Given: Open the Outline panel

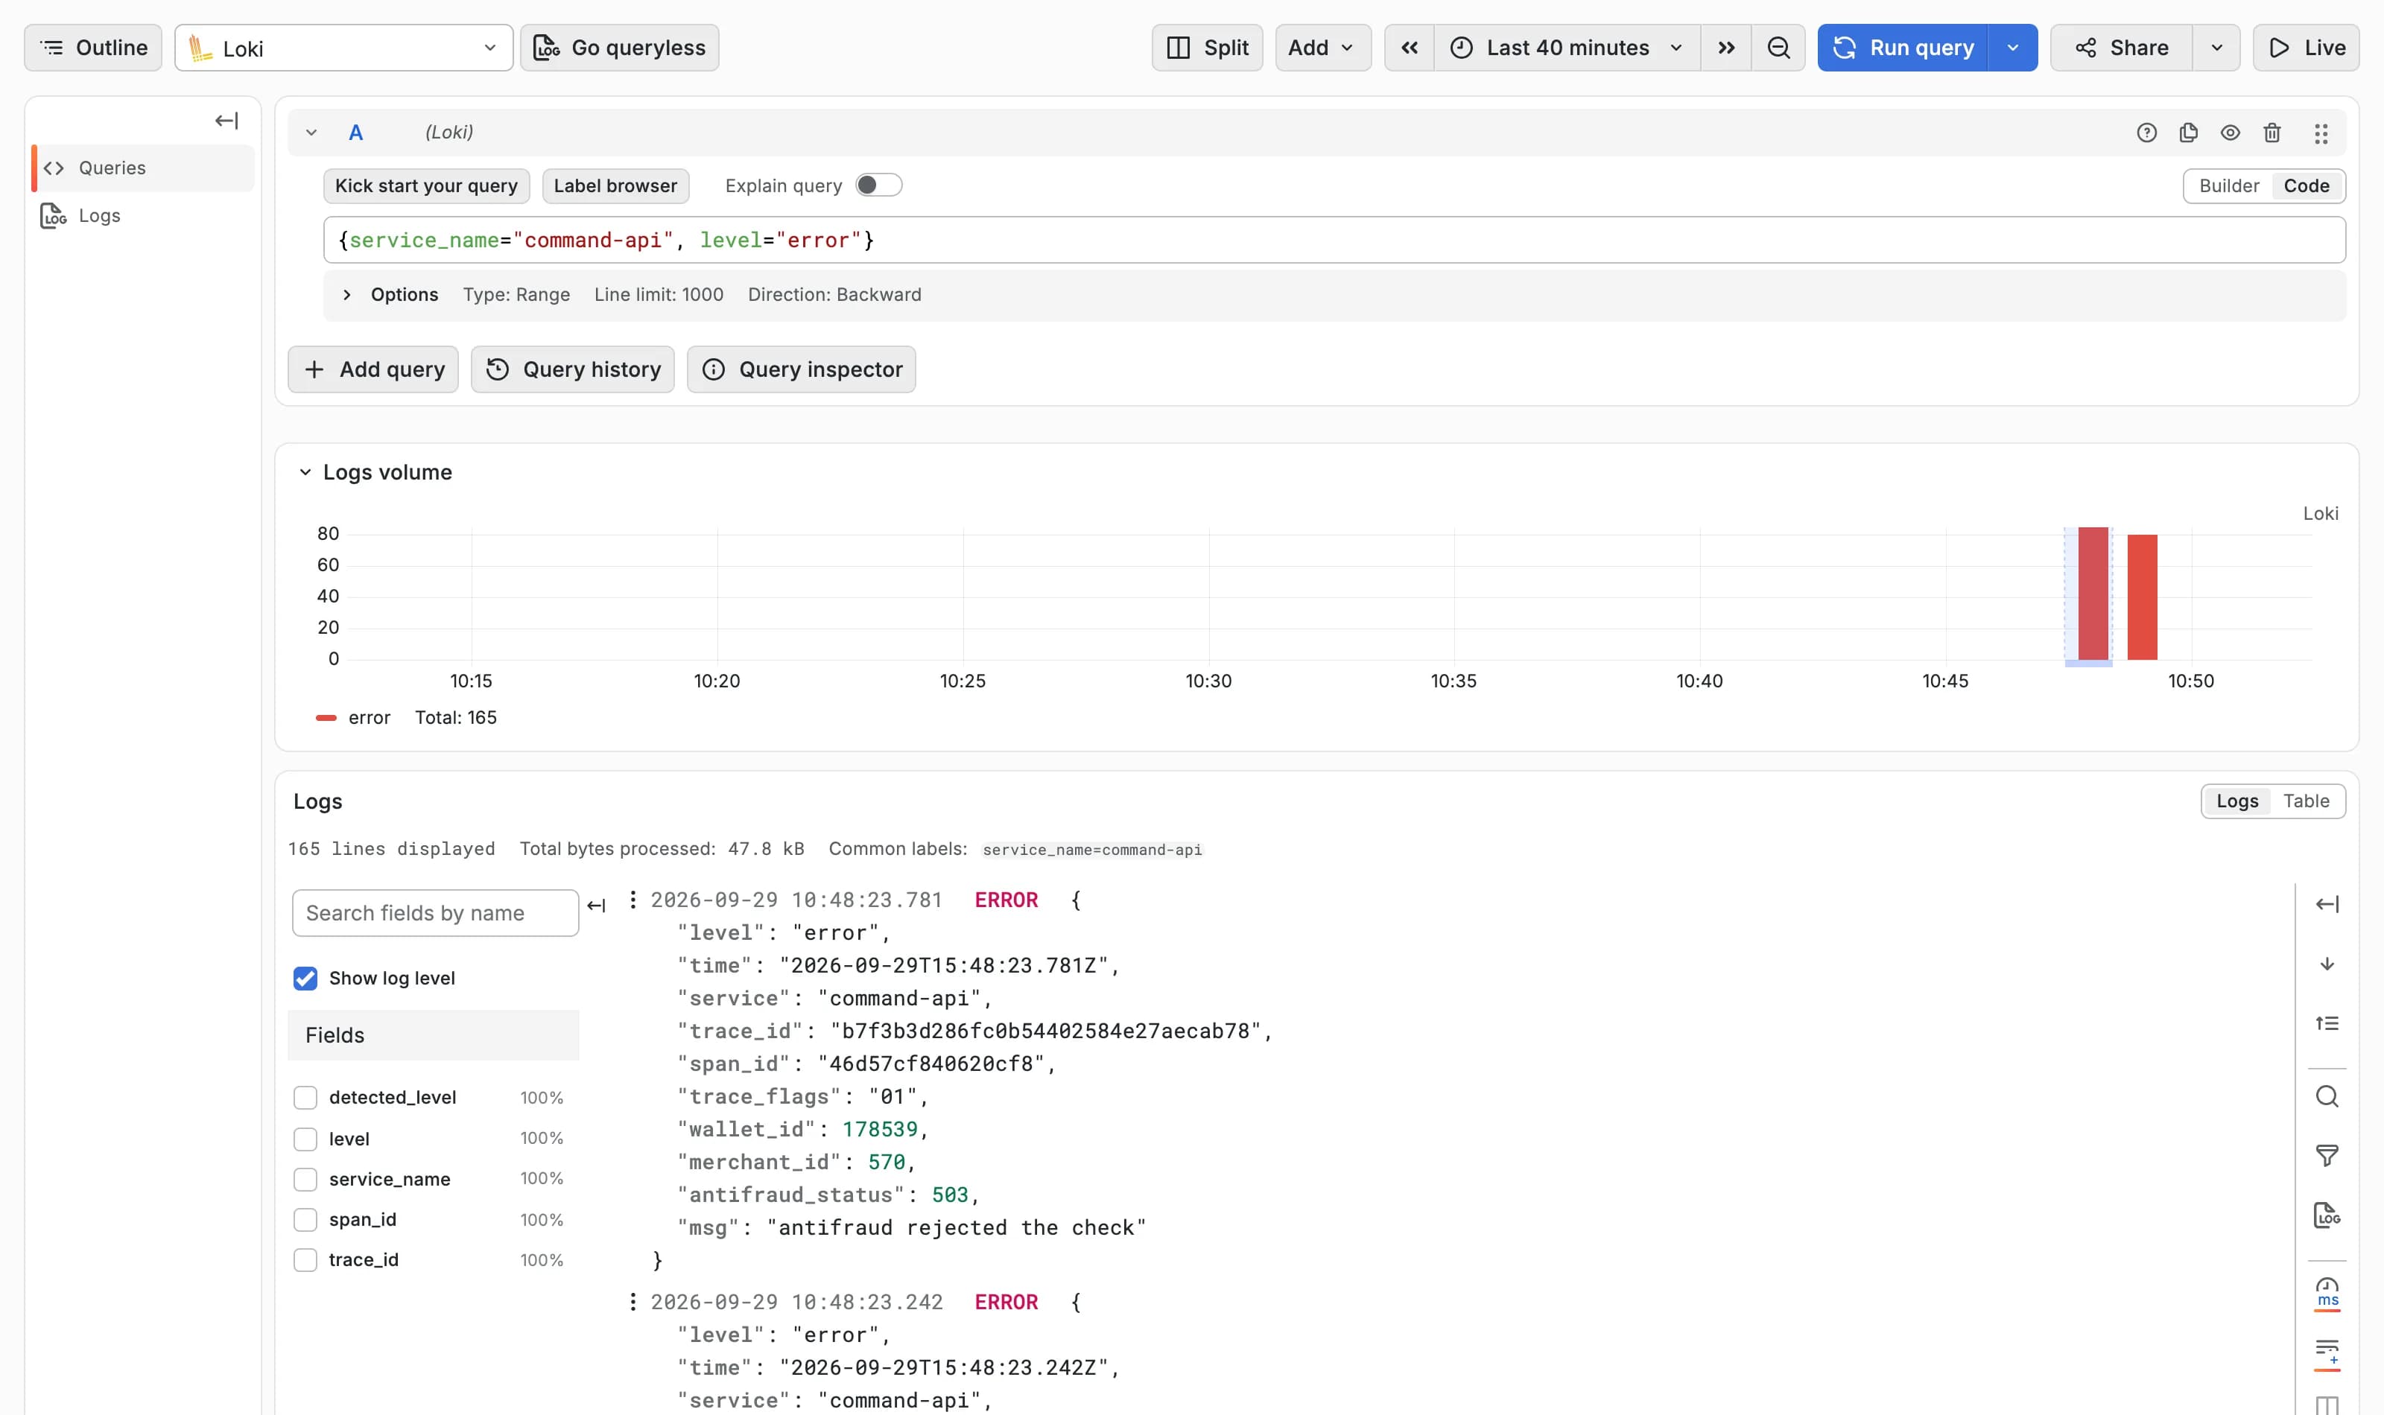Looking at the screenshot, I should click(92, 48).
